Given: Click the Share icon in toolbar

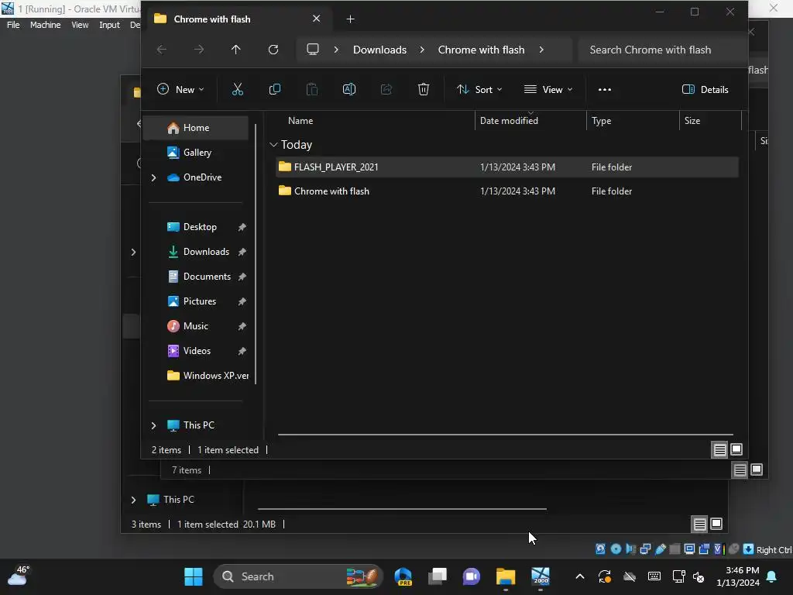Looking at the screenshot, I should click(x=386, y=90).
